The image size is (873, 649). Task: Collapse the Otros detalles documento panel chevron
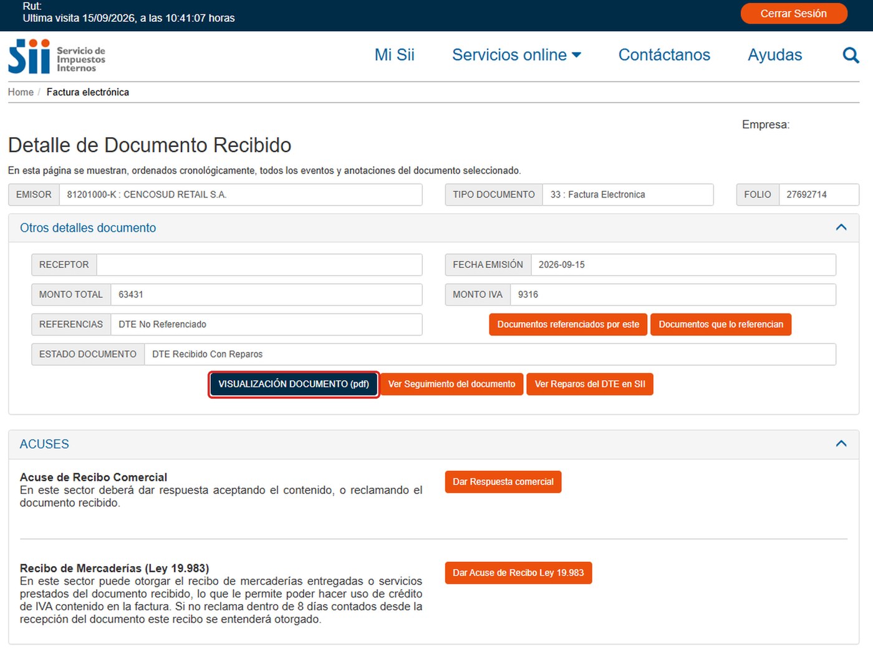pos(841,227)
